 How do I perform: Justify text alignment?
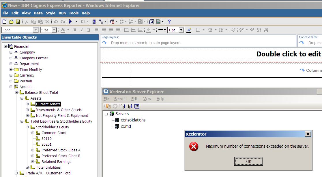click(118, 30)
